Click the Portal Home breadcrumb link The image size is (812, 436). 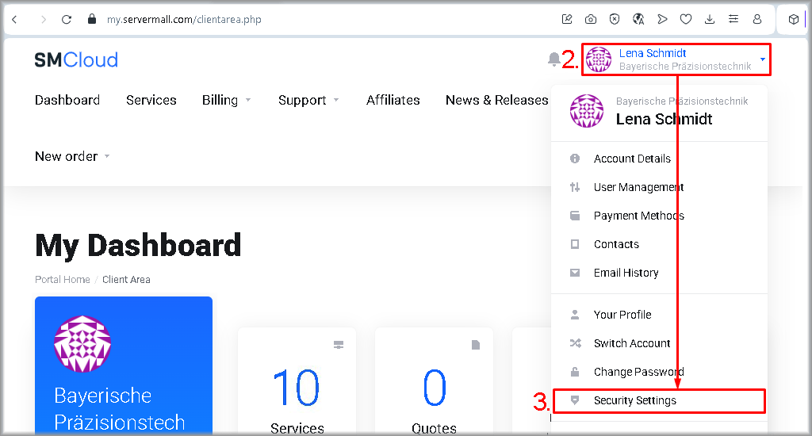(x=63, y=280)
